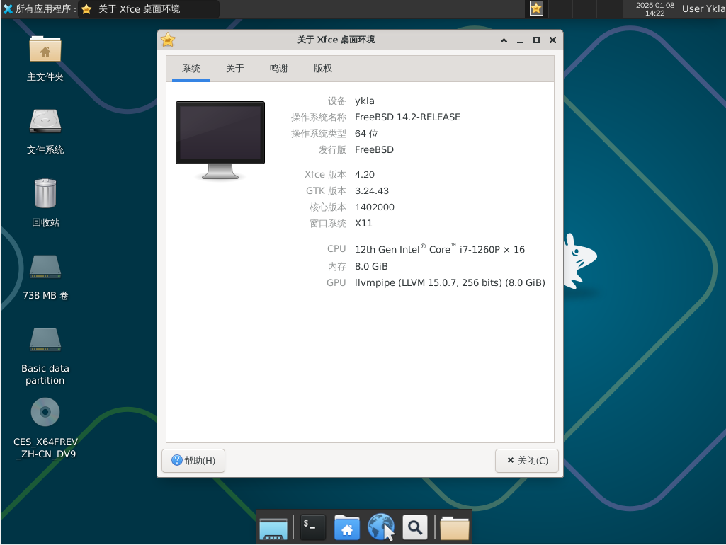Click the star notification icon in top panel

pyautogui.click(x=536, y=8)
